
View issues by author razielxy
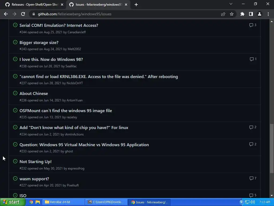coord(72,117)
